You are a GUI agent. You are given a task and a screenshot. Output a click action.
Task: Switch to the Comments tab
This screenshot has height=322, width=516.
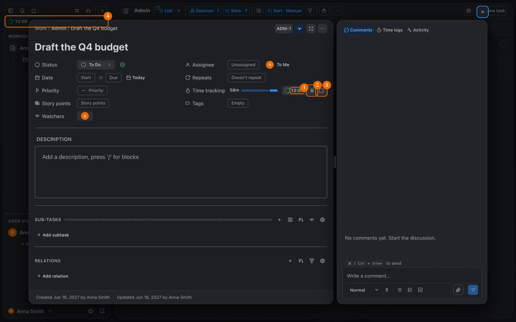coord(358,30)
